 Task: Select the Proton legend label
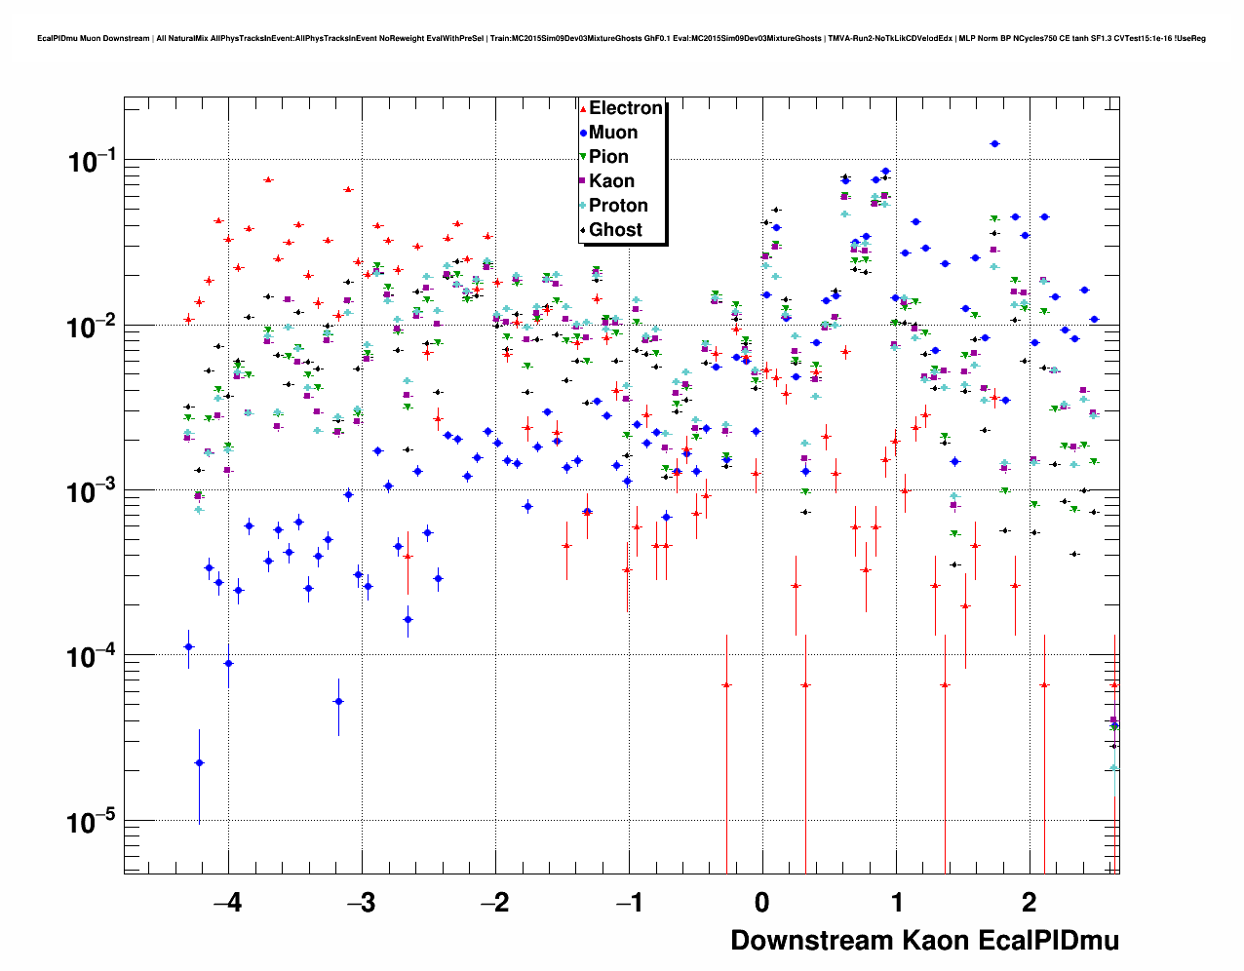click(x=618, y=206)
